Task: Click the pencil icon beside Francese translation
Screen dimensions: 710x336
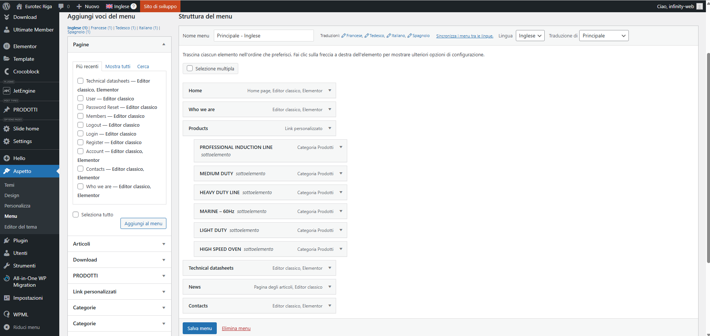Action: 344,36
